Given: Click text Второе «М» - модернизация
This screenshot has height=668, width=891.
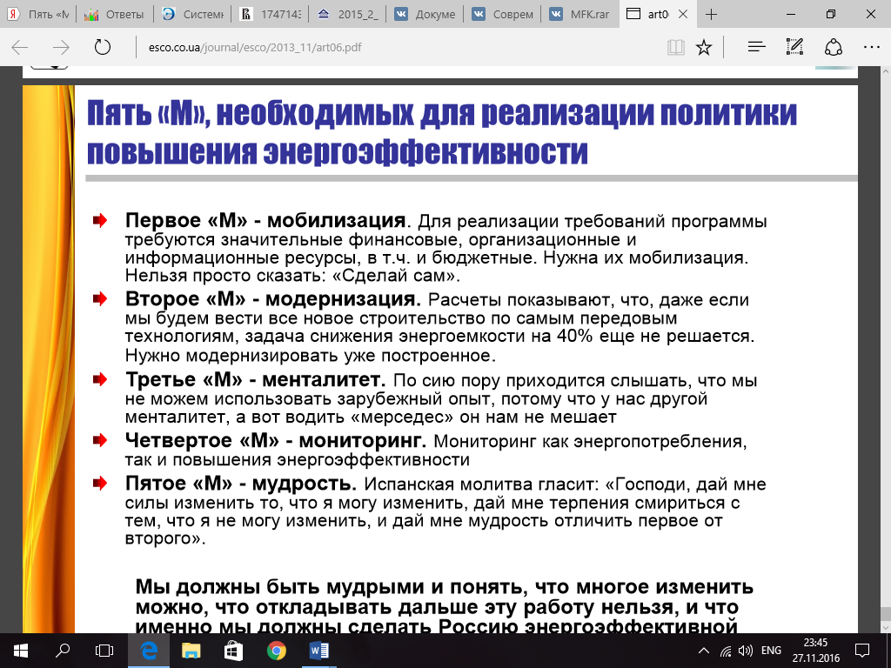Looking at the screenshot, I should click(x=272, y=299).
